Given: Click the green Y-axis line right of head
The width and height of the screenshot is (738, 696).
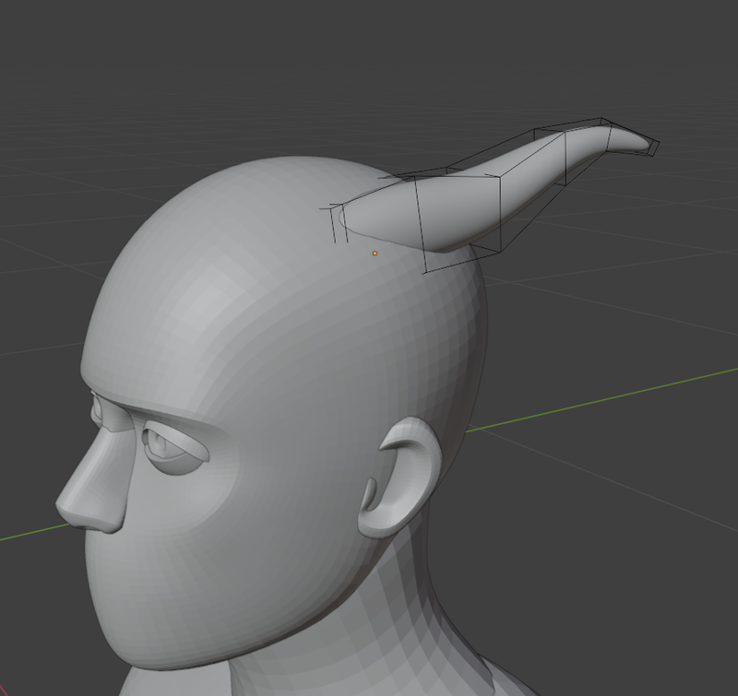Looking at the screenshot, I should [x=600, y=399].
